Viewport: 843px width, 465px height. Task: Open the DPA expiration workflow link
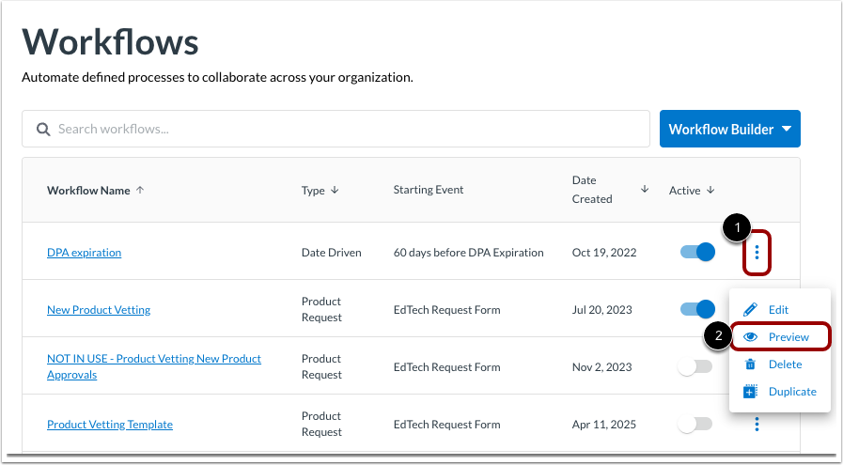84,253
